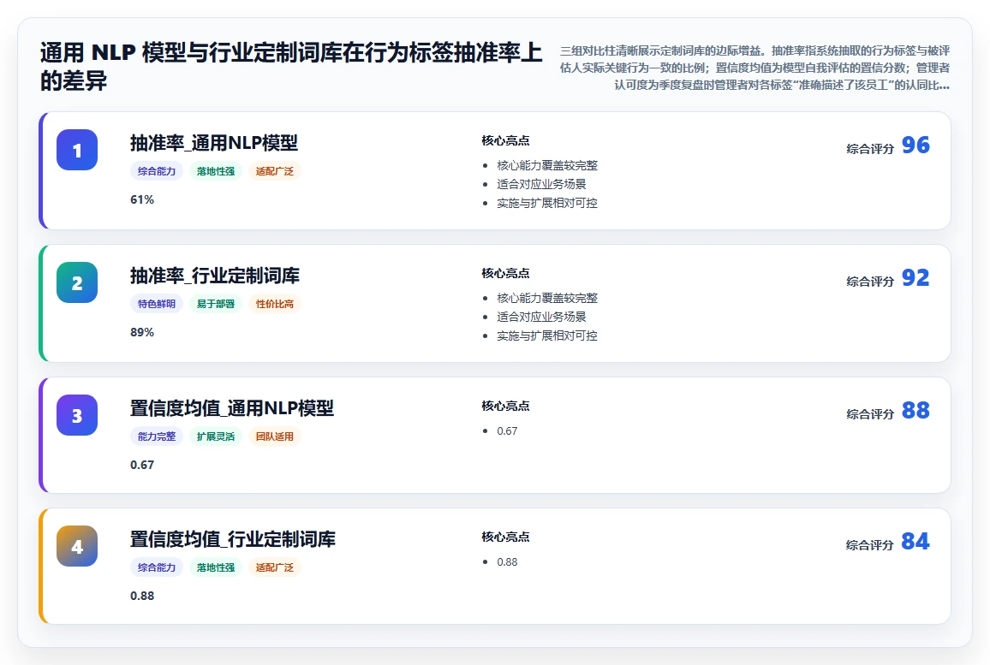
Task: Select the title 抽准率_行业定制词库
Action: pyautogui.click(x=215, y=276)
